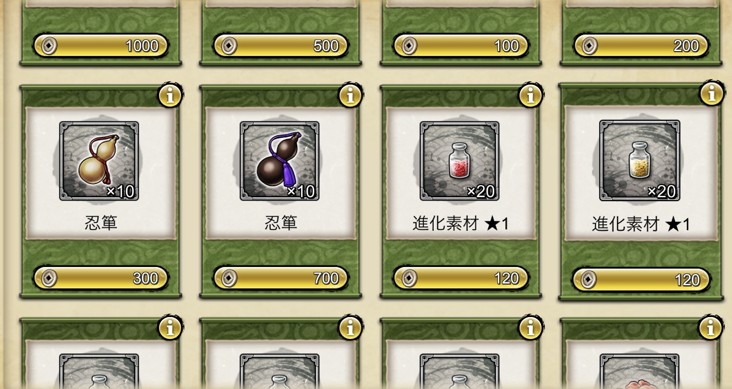This screenshot has width=732, height=389.
Task: Open info on bottom-row fourth card
Action: [711, 328]
